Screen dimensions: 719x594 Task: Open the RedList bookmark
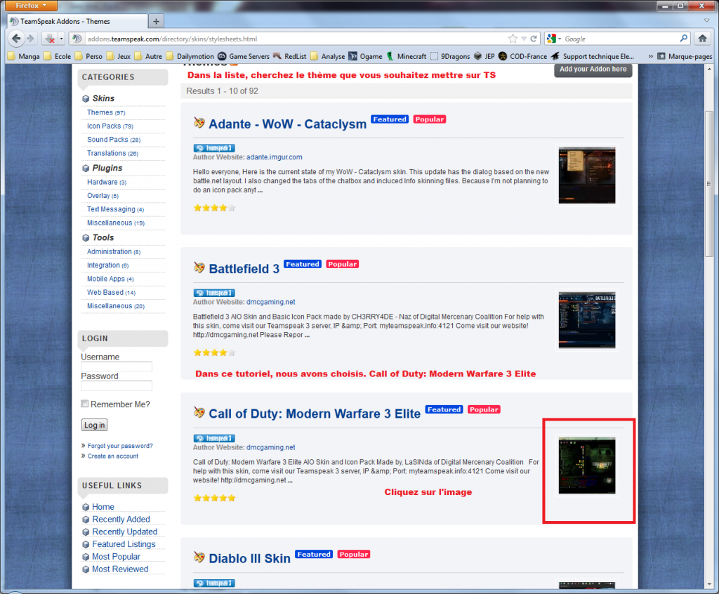pyautogui.click(x=290, y=56)
